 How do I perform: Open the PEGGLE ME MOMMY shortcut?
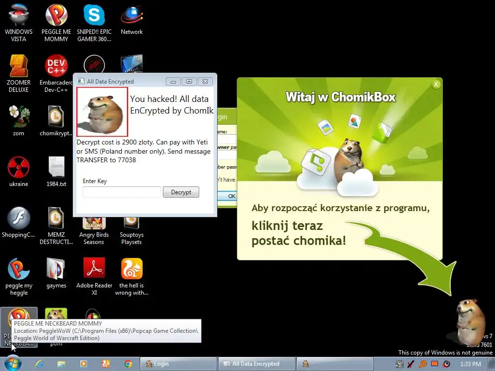point(56,23)
